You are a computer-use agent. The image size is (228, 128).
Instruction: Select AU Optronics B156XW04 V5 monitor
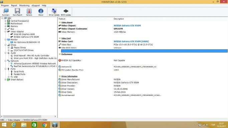(27, 42)
